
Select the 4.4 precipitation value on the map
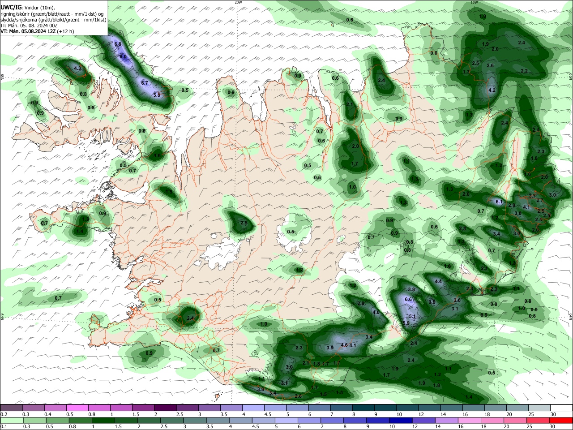click(438, 282)
